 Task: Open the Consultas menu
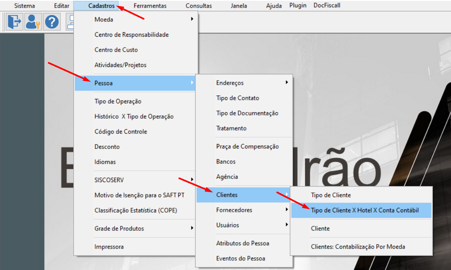pyautogui.click(x=198, y=6)
